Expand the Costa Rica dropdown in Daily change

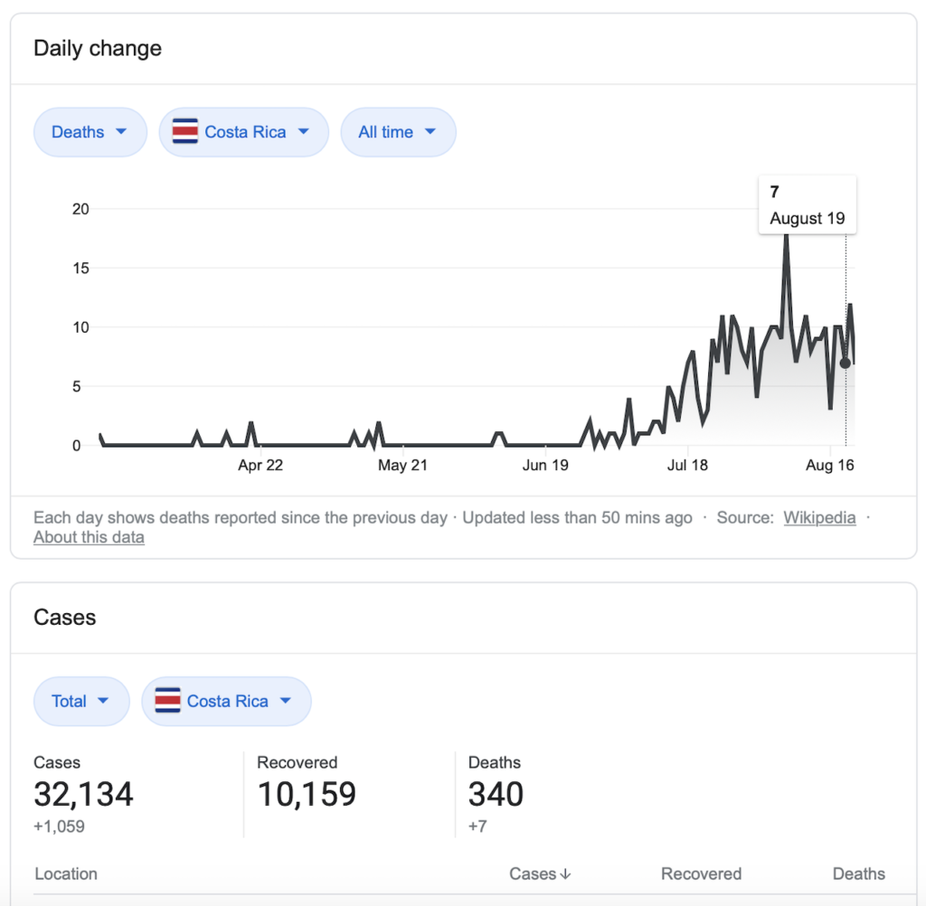303,132
